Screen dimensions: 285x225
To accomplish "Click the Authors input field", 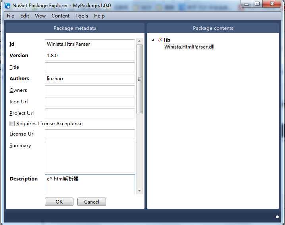I will point(90,79).
